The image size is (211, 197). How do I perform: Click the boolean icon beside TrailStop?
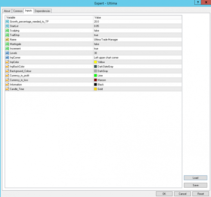click(7, 35)
